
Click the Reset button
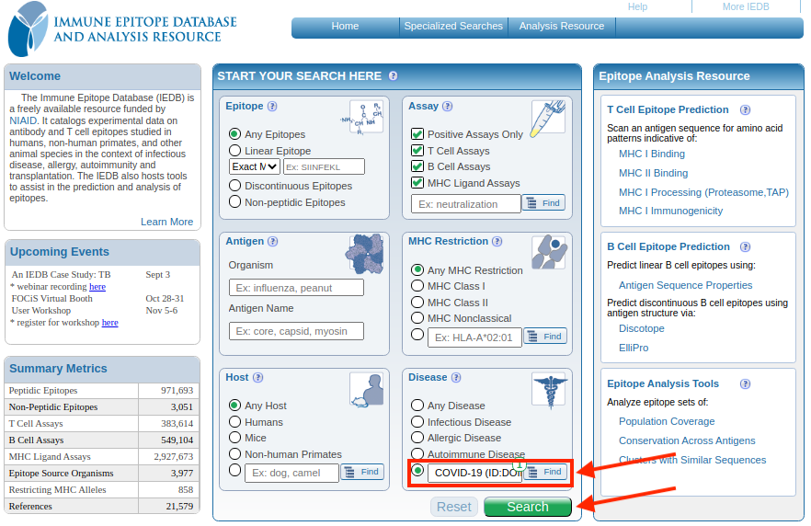pyautogui.click(x=453, y=507)
